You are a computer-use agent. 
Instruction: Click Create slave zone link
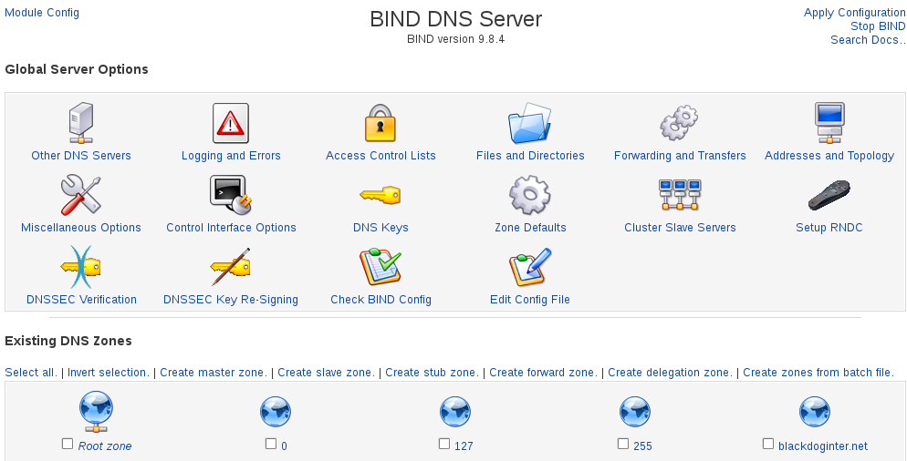(x=327, y=373)
